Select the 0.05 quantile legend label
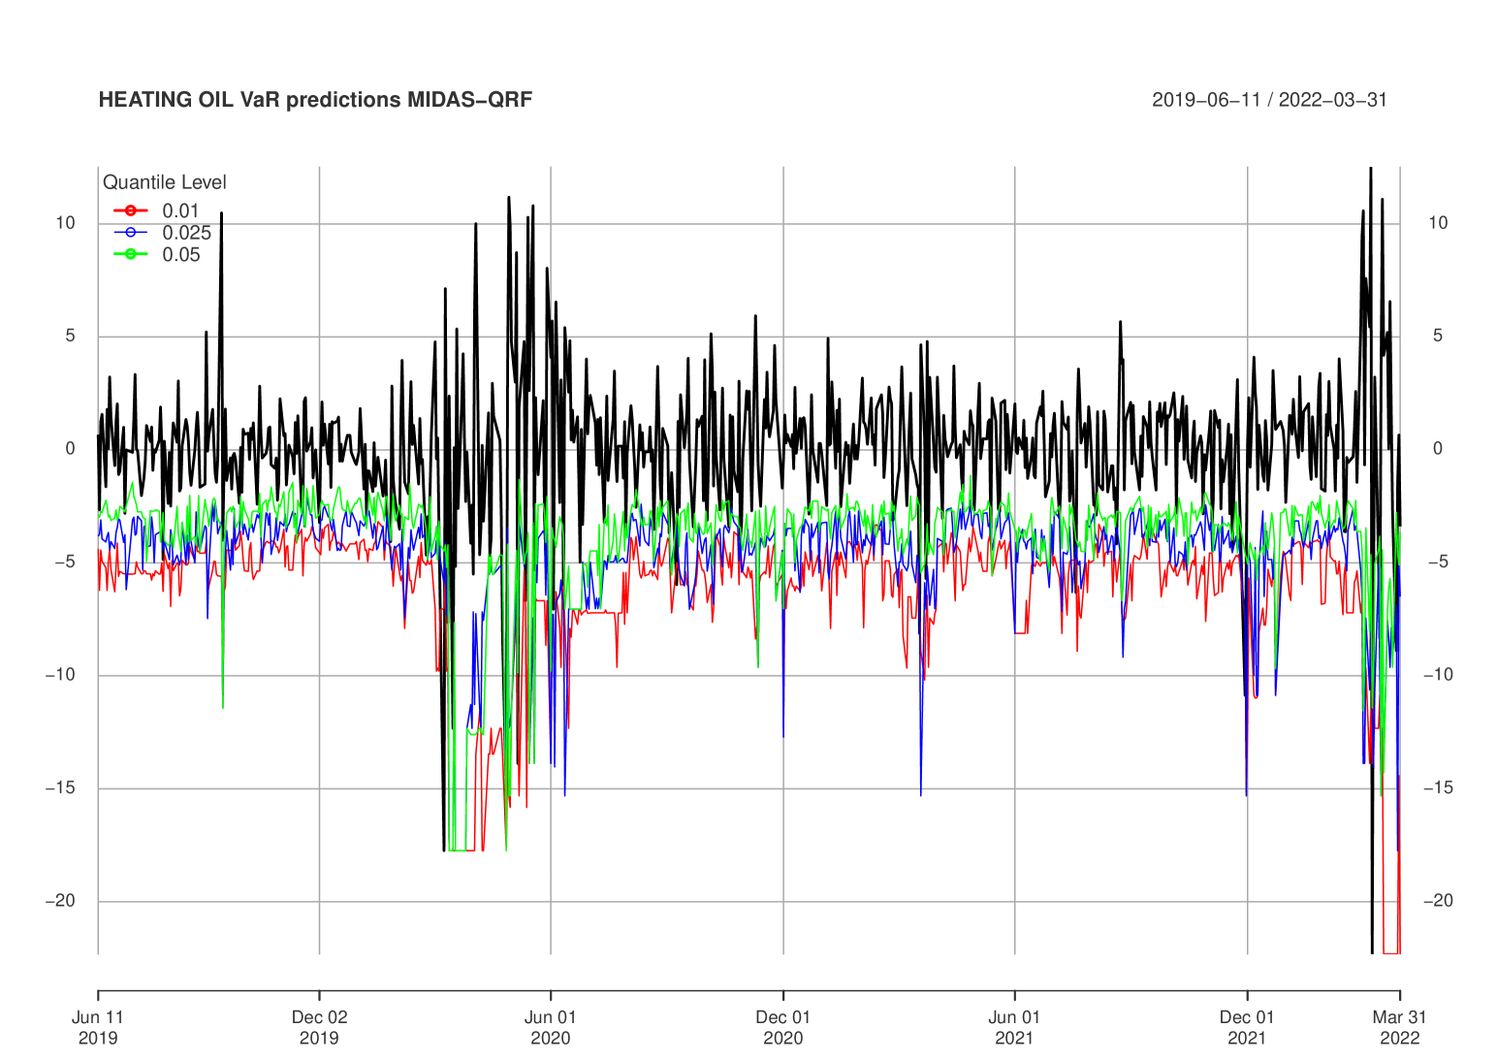Screen dimensions: 1497x1060 coord(181,255)
